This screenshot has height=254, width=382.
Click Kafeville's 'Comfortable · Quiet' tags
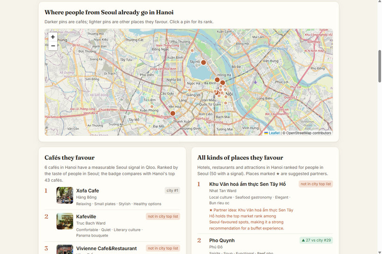(x=109, y=233)
